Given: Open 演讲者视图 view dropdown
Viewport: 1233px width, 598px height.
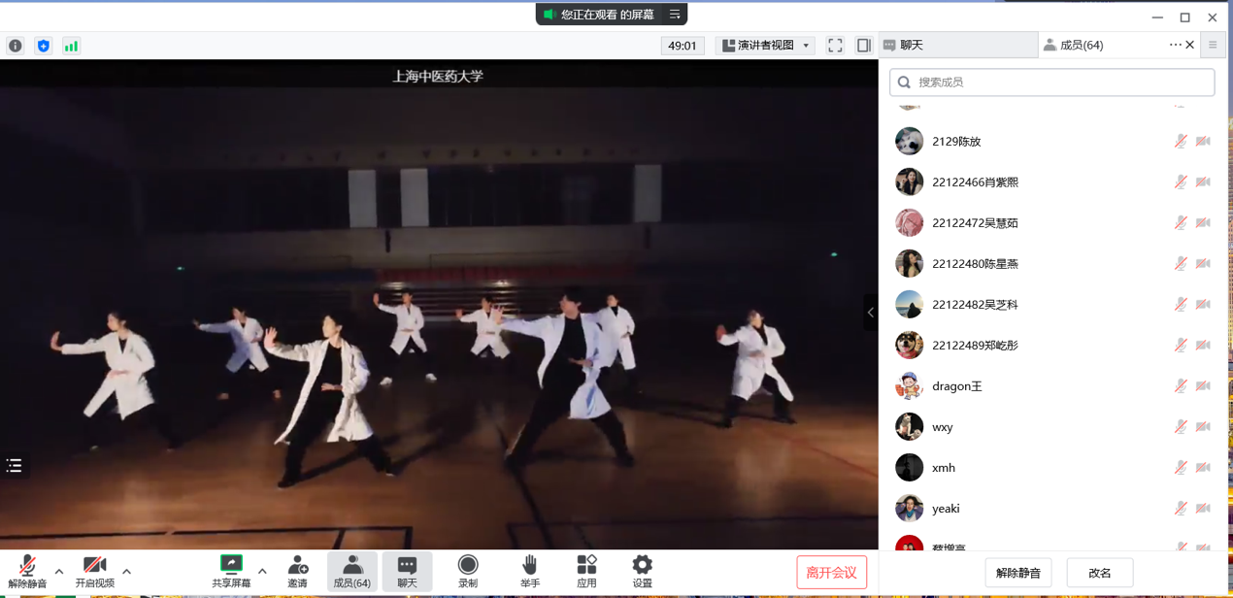Looking at the screenshot, I should click(x=765, y=46).
